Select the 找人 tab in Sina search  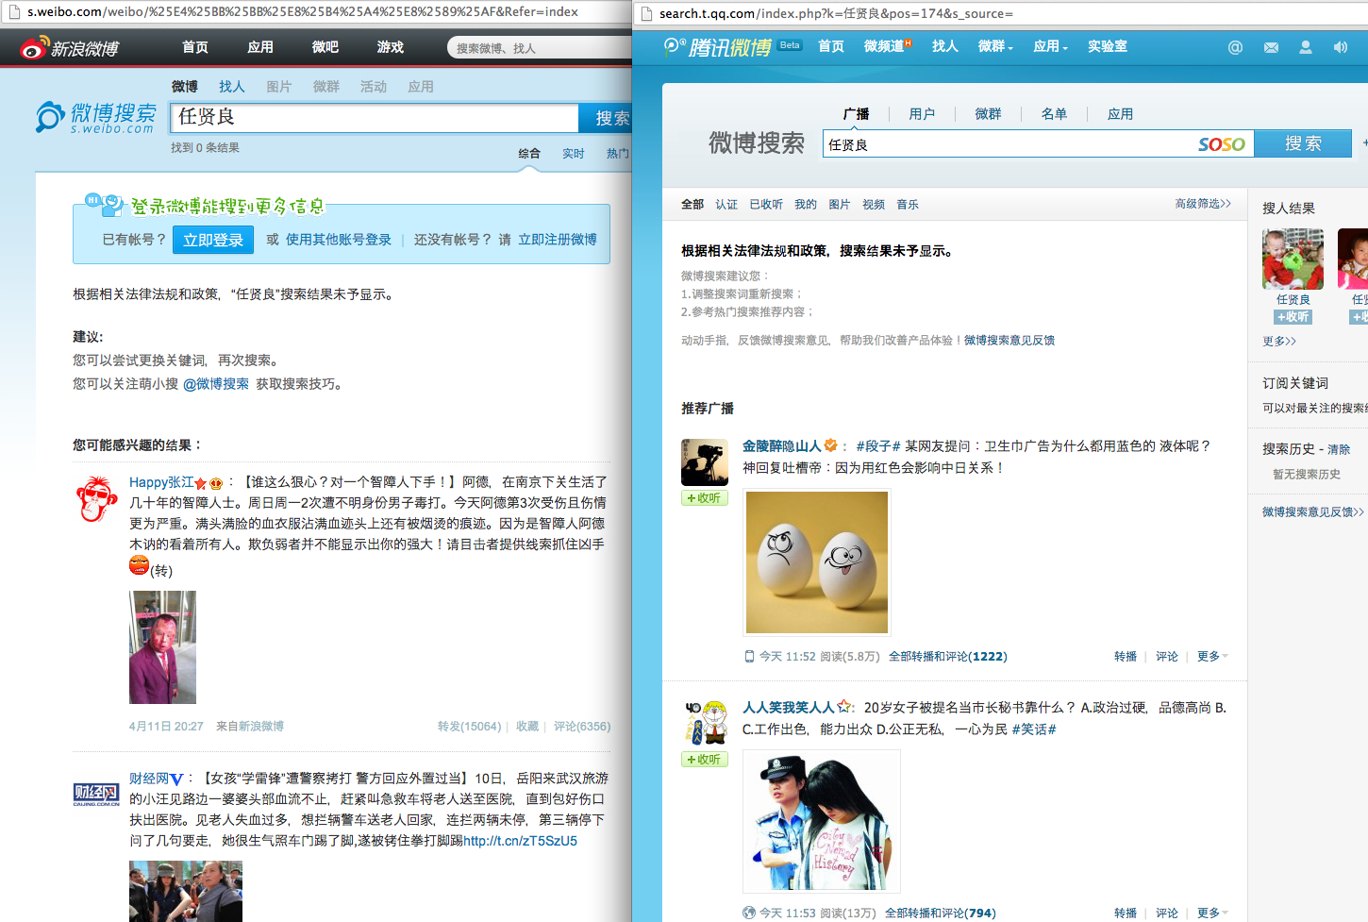232,87
